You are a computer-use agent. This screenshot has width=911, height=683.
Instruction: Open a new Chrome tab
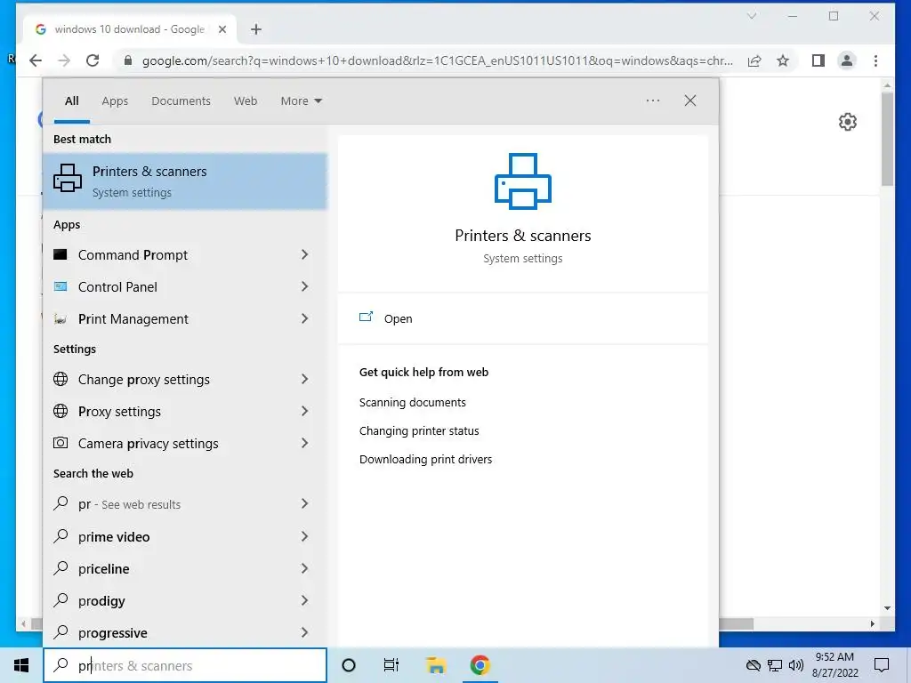click(256, 29)
